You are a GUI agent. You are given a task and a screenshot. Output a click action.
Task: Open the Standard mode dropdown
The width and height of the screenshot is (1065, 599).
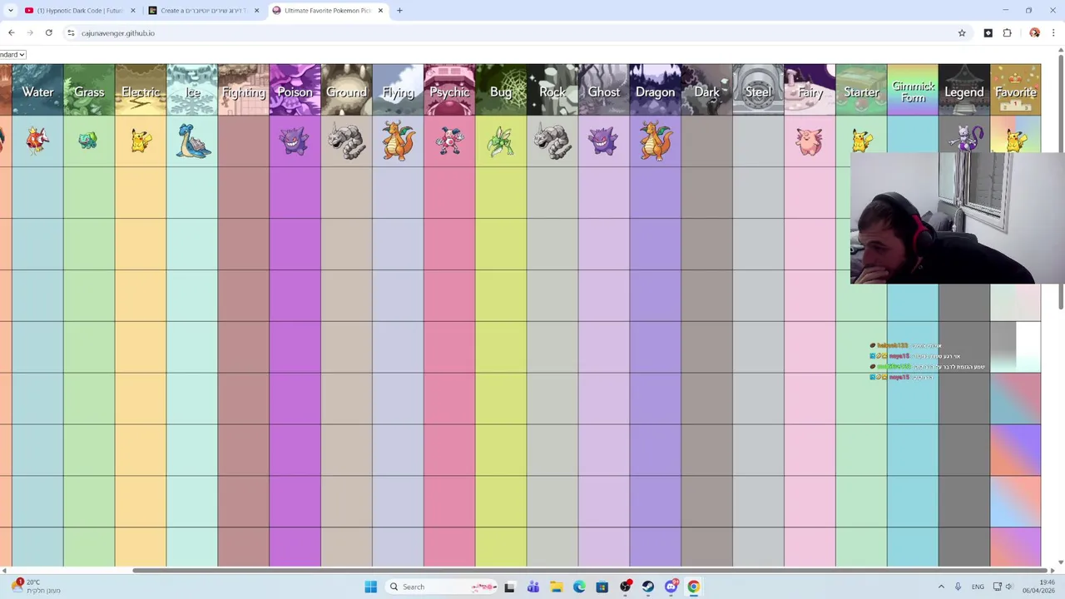(x=12, y=55)
